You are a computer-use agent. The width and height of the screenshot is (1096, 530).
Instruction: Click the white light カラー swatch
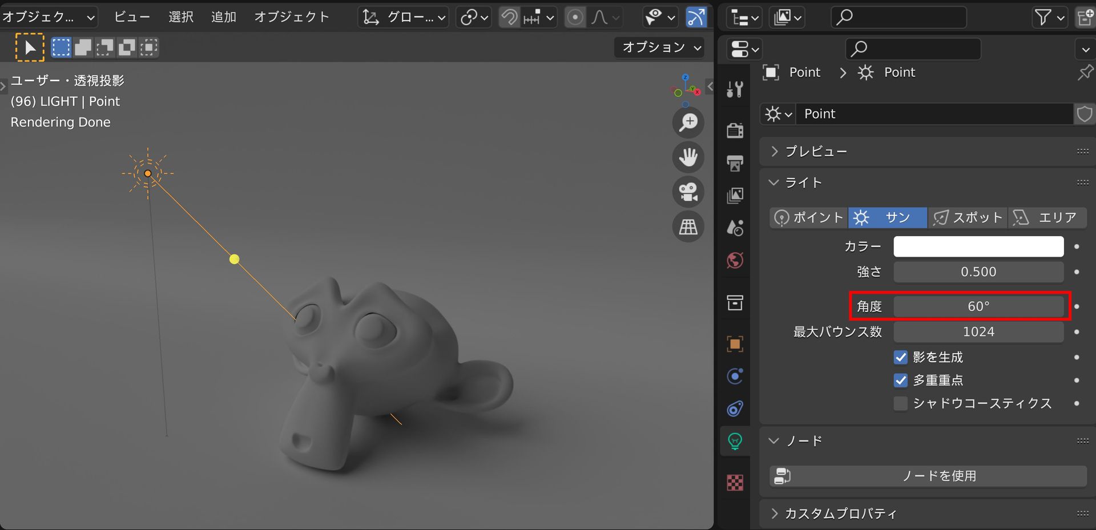(x=978, y=246)
